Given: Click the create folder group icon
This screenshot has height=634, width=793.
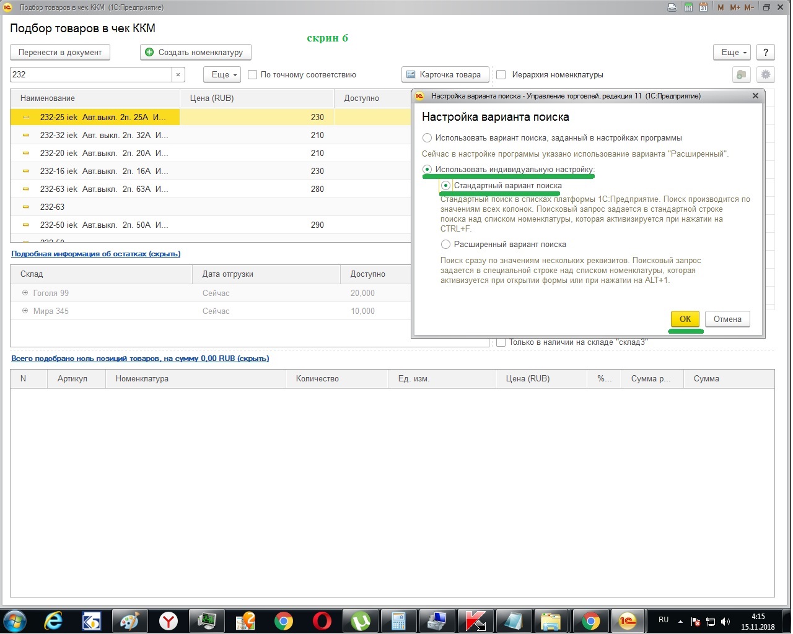Looking at the screenshot, I should click(741, 74).
